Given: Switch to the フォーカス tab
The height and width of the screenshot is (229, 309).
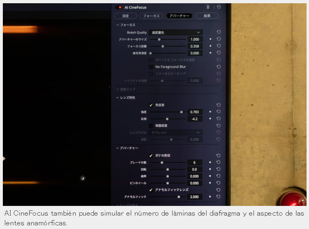Looking at the screenshot, I should pyautogui.click(x=151, y=16).
